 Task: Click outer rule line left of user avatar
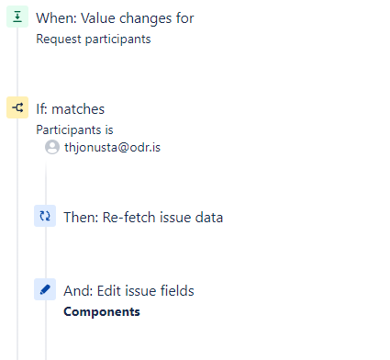pyautogui.click(x=17, y=147)
